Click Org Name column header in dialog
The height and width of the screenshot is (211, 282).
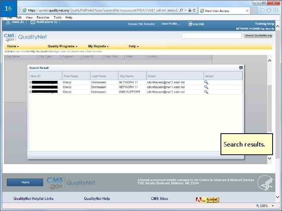click(132, 76)
